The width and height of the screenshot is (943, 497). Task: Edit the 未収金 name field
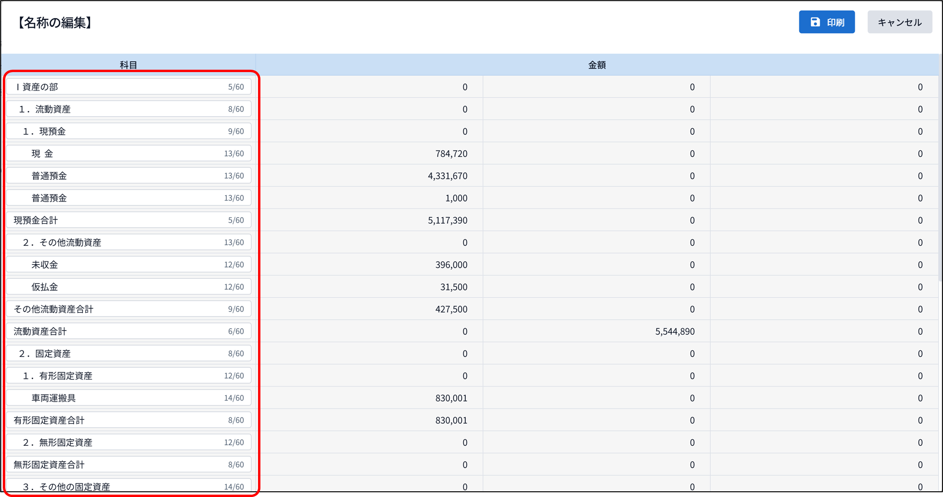[129, 265]
